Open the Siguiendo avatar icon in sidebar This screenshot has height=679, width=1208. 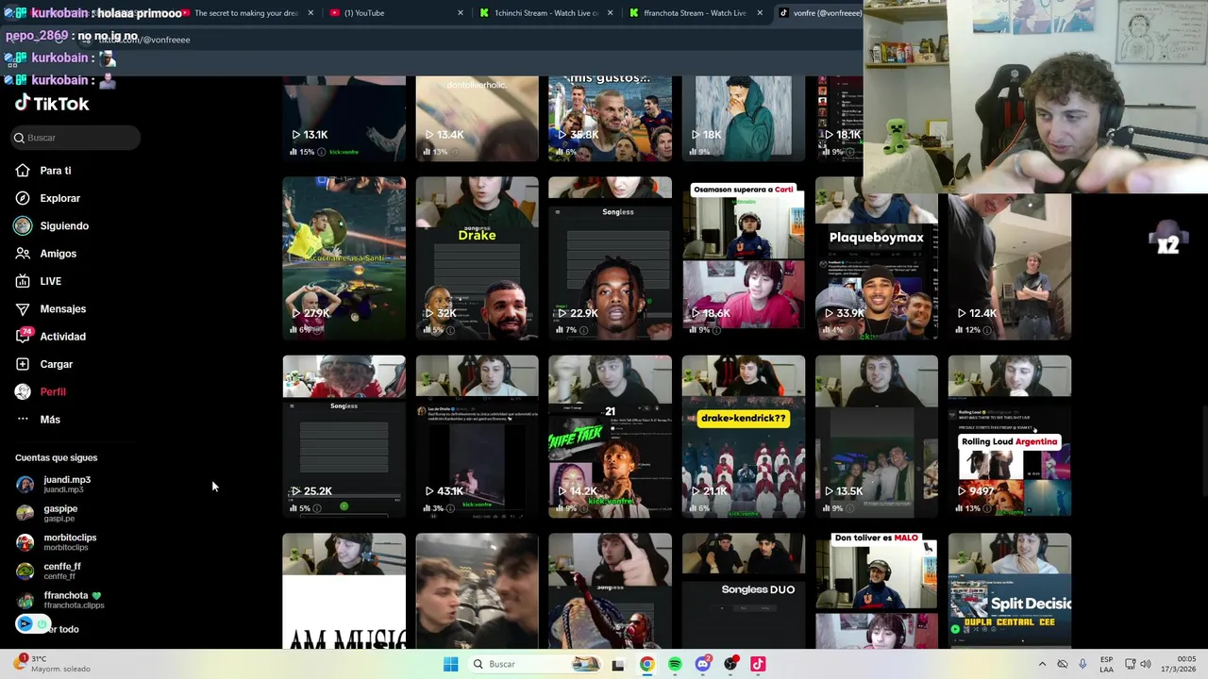coord(23,225)
